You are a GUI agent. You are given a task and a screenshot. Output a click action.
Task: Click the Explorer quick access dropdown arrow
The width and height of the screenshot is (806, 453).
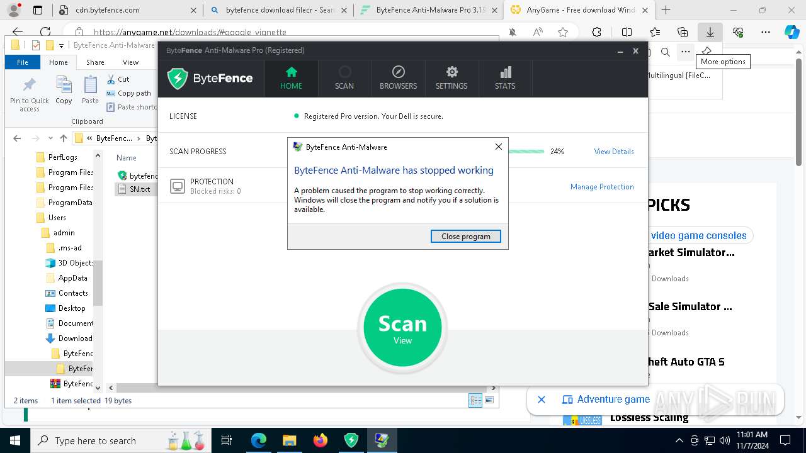pos(61,45)
